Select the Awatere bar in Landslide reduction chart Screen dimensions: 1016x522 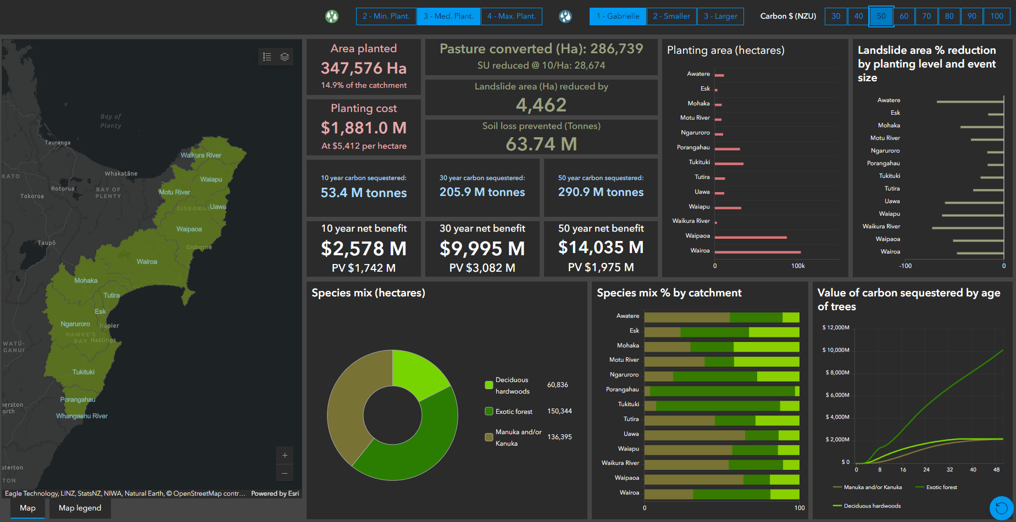970,102
